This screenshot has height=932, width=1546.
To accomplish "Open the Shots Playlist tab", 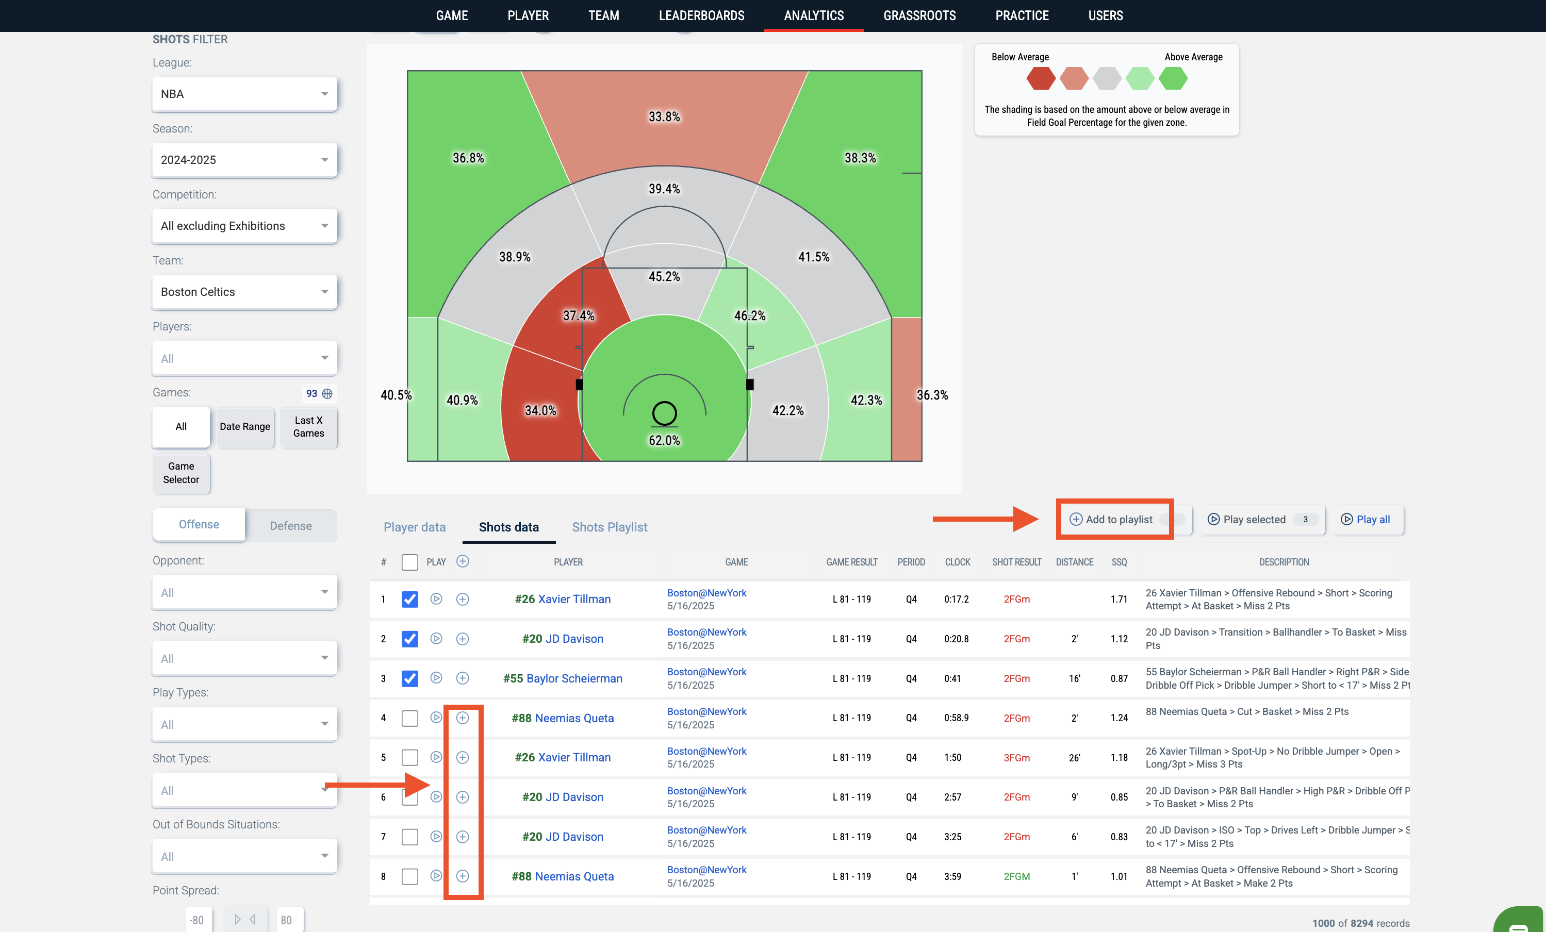I will click(609, 527).
